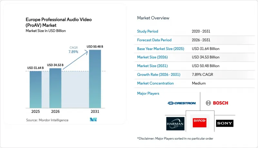Click the CAGR 7.89% annotation
The height and width of the screenshot is (148, 258).
(74, 50)
